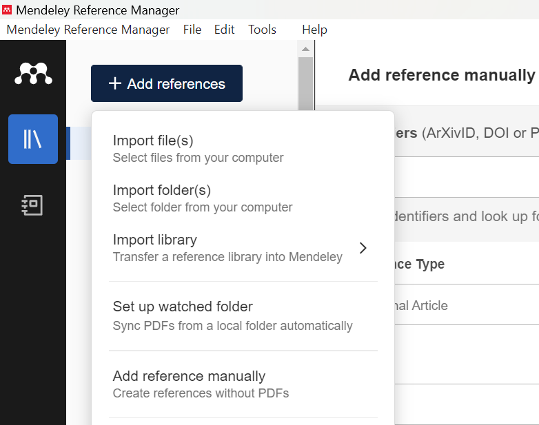Open the Library view from the sidebar

(x=33, y=139)
